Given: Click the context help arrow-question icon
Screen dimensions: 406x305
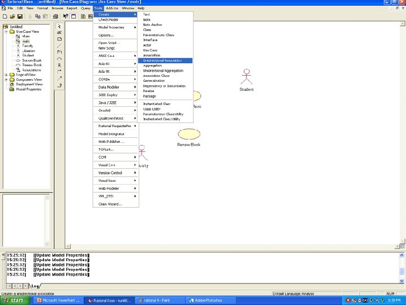Looking at the screenshot, I should click(66, 16).
